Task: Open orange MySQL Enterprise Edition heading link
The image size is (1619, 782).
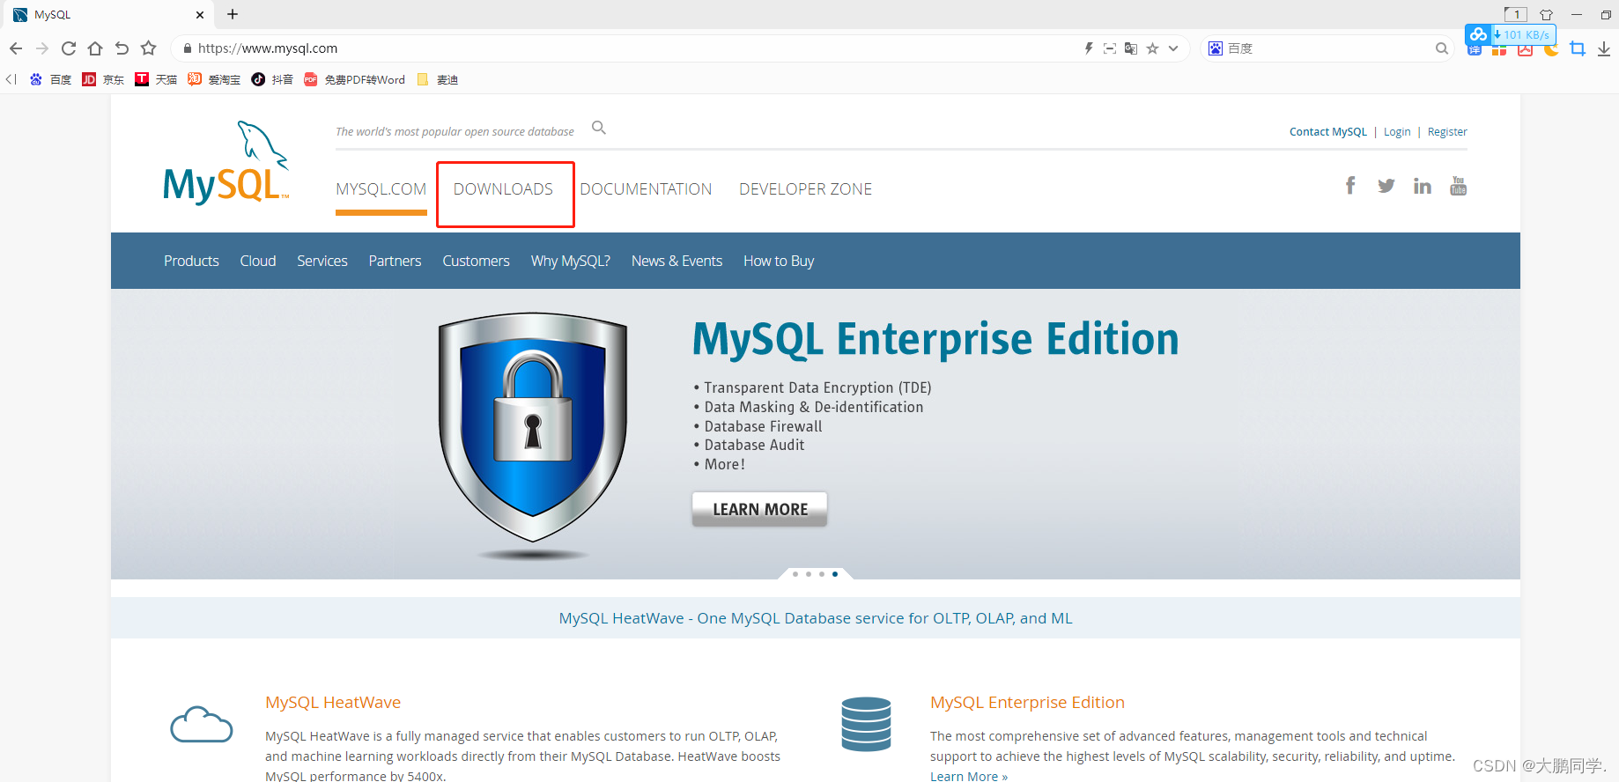Action: 1027,702
